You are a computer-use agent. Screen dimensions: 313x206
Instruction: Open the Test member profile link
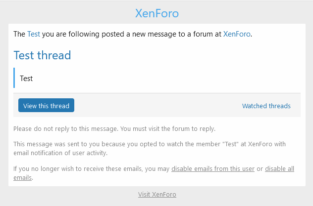point(34,34)
